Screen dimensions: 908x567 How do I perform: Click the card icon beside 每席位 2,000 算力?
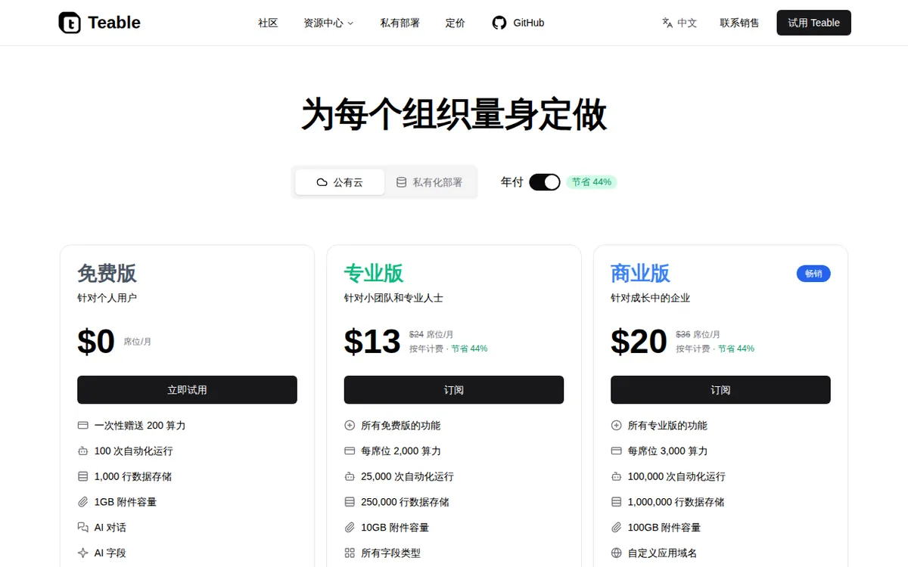350,451
